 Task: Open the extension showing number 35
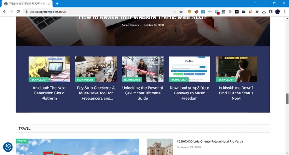[223, 12]
